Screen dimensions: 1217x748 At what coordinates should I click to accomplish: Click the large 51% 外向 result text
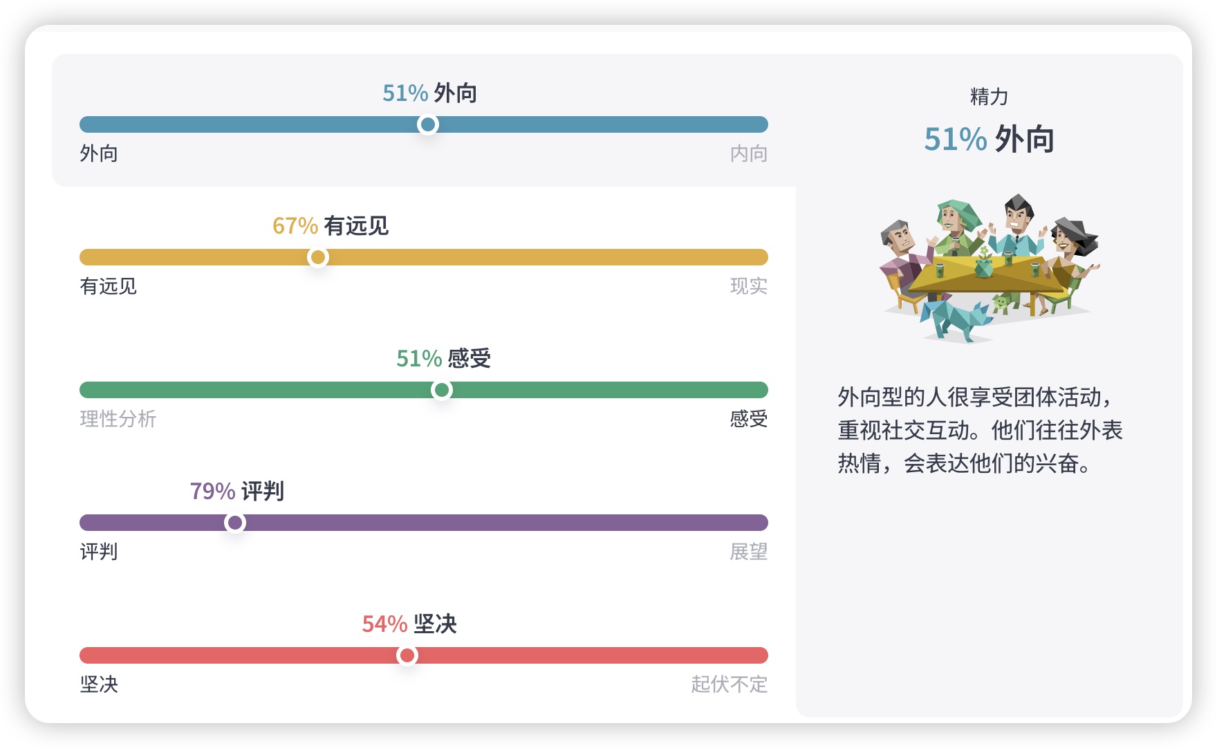coord(989,140)
